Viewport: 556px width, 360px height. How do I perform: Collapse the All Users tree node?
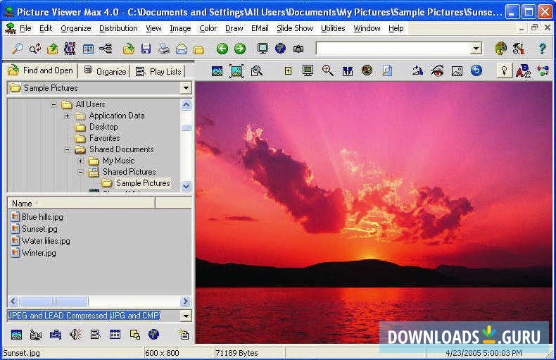click(53, 104)
